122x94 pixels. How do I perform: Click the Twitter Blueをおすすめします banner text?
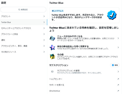78,17
